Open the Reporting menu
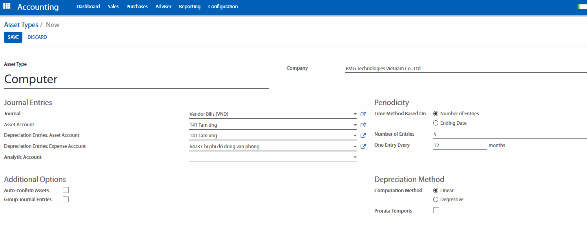Image resolution: width=587 pixels, height=240 pixels. pyautogui.click(x=190, y=7)
